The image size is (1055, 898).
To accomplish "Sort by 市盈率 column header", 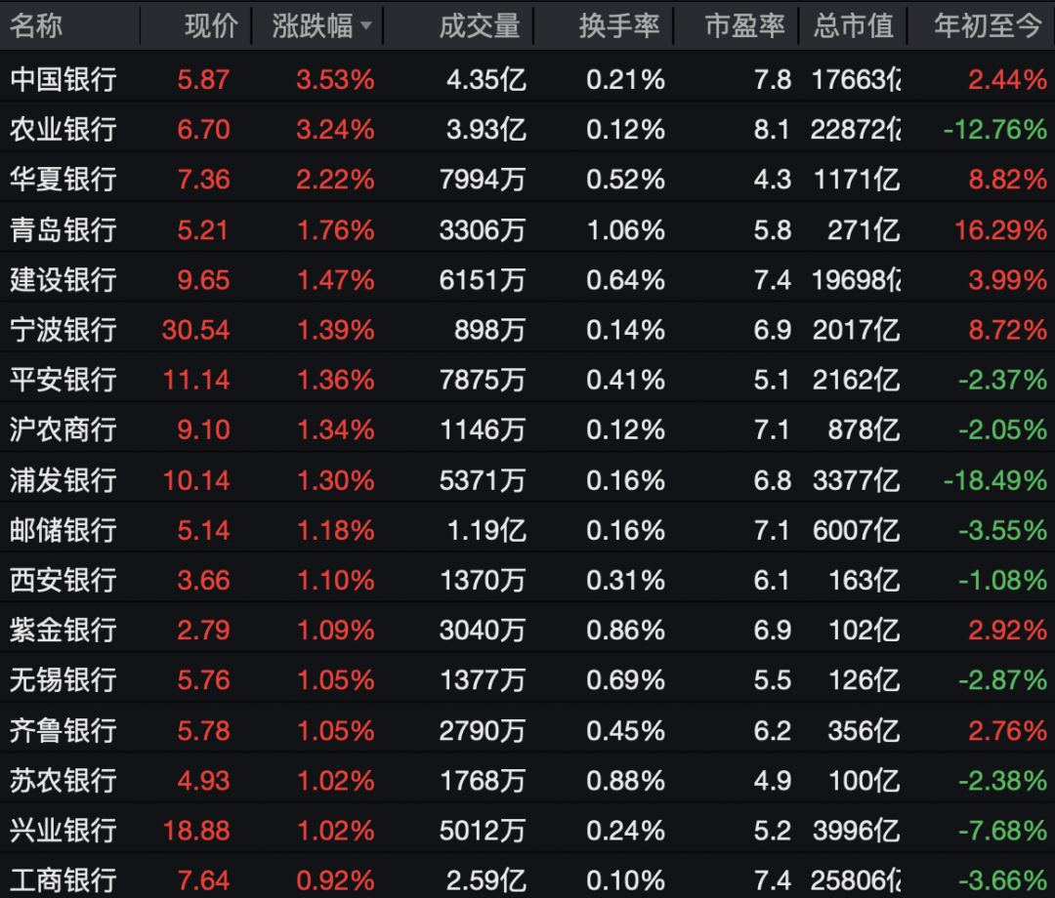I will tap(744, 26).
